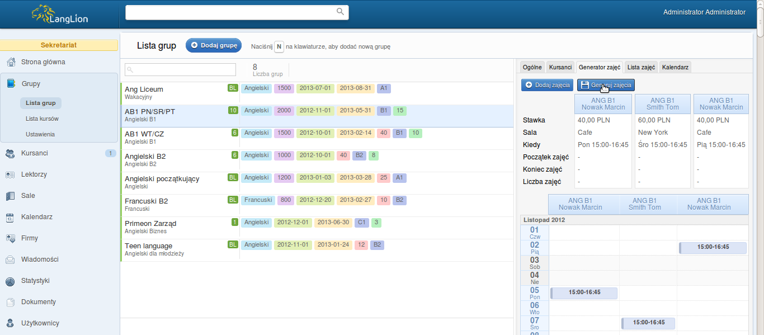Select the 15:00-16:45 event on 05 Pon

pos(584,292)
